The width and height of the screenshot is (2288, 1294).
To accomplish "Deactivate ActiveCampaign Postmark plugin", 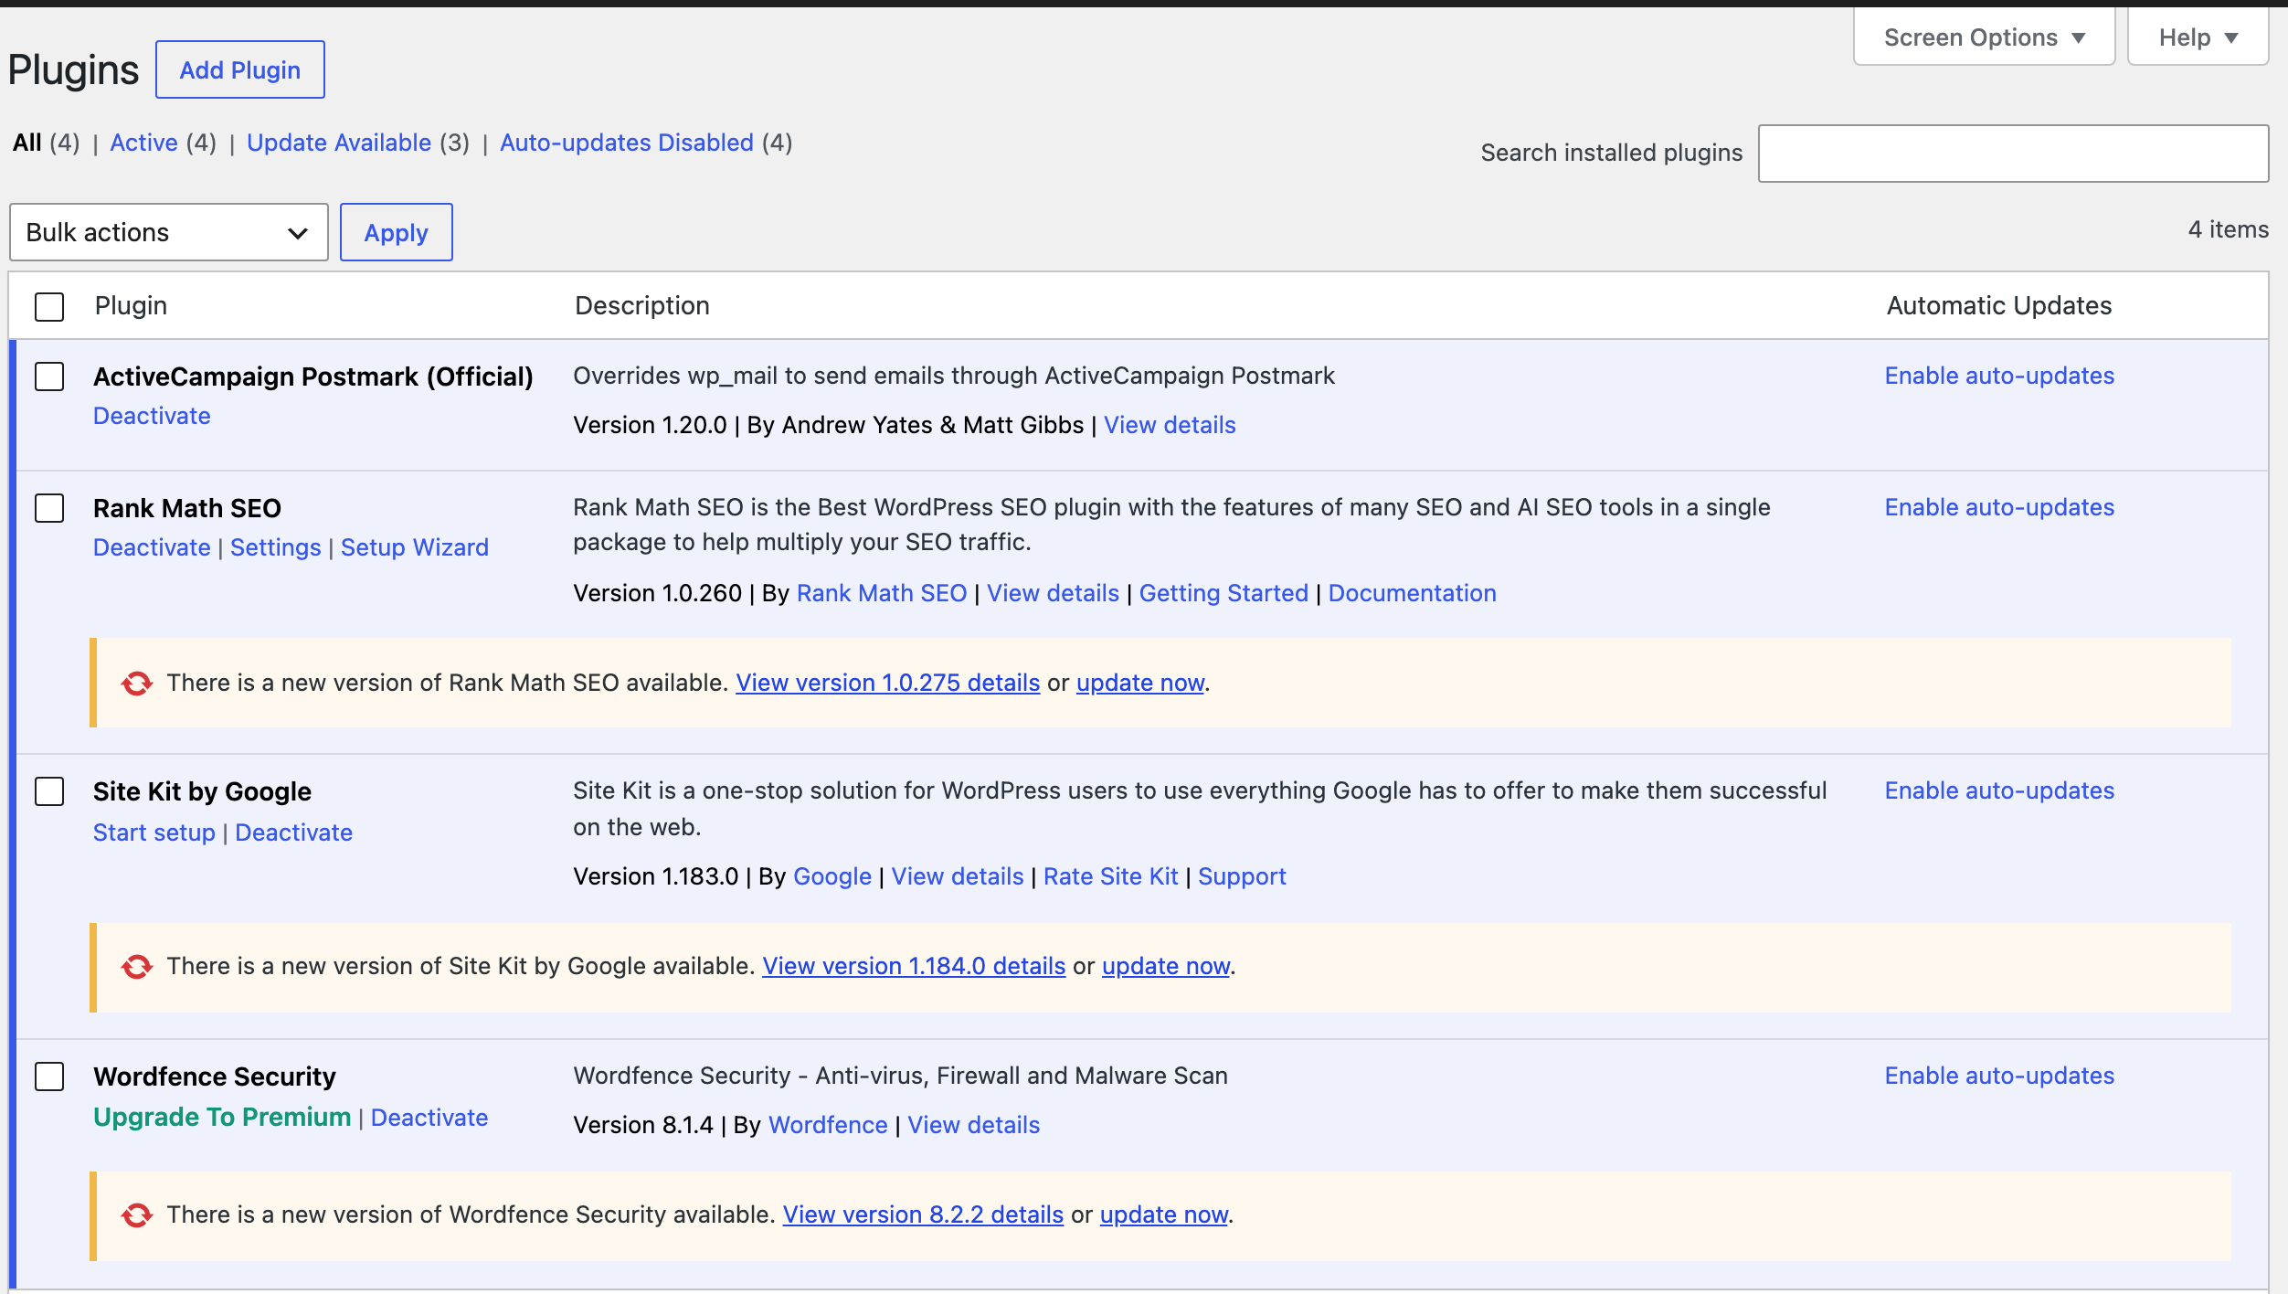I will click(152, 416).
